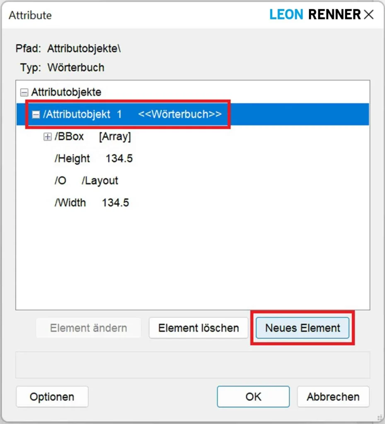Select the /Width 134.5 entry
The width and height of the screenshot is (385, 424).
(x=92, y=203)
